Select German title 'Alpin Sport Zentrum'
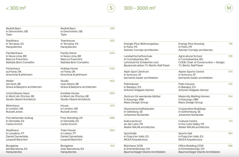 (136, 72)
